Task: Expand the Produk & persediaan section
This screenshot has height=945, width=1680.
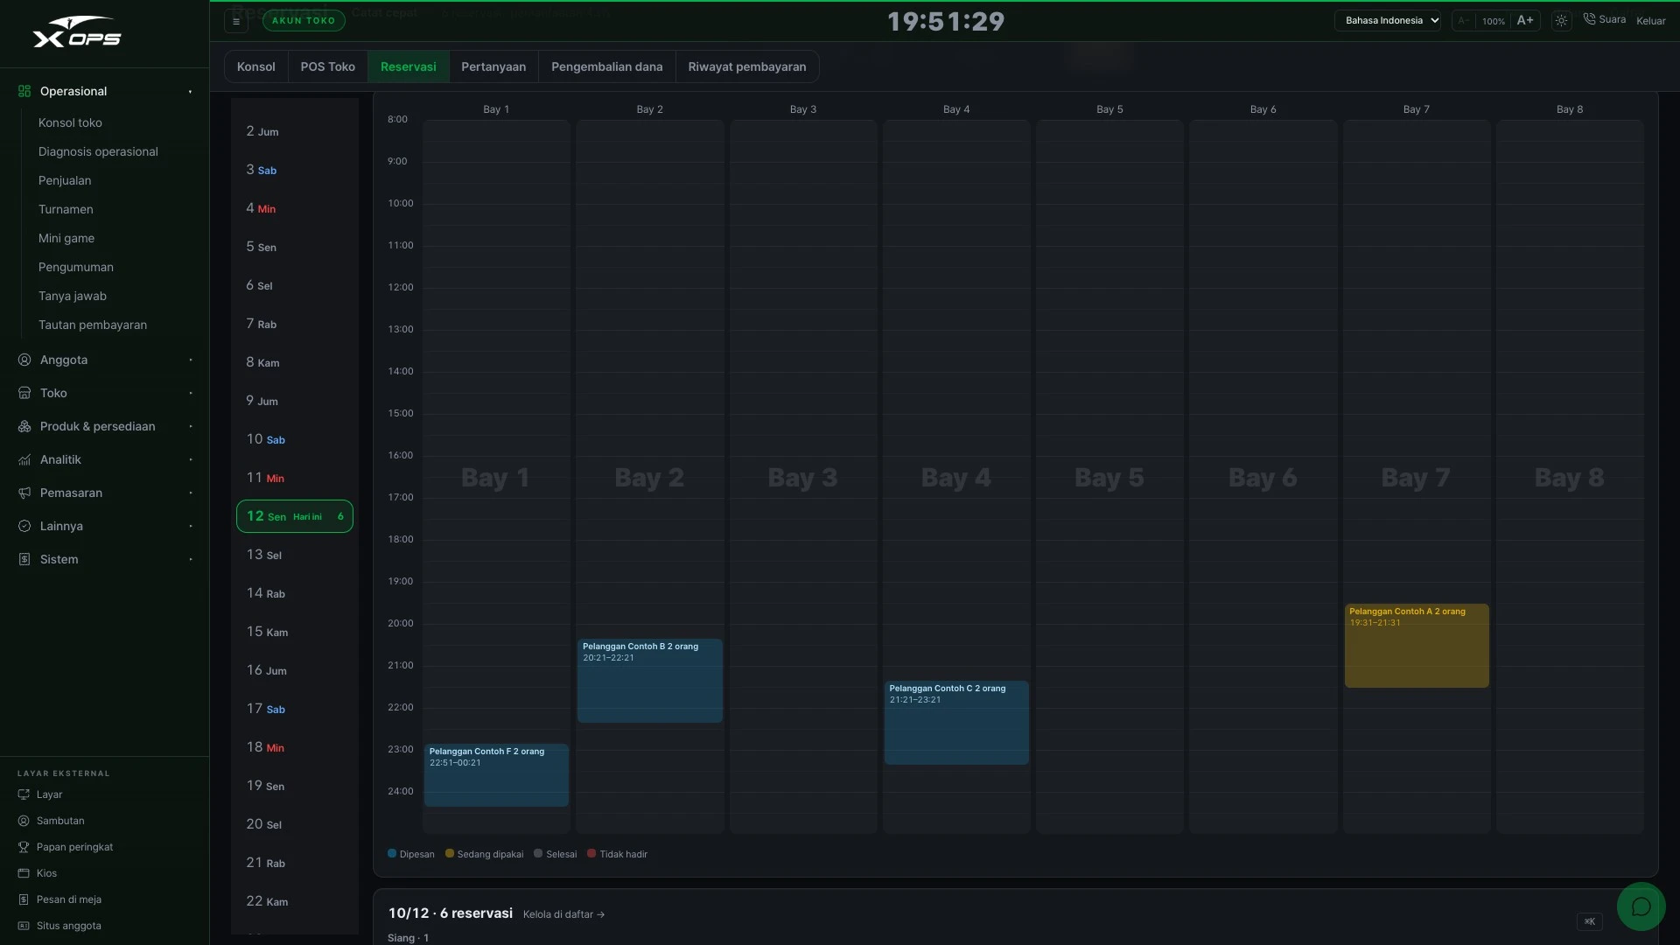Action: tap(105, 426)
